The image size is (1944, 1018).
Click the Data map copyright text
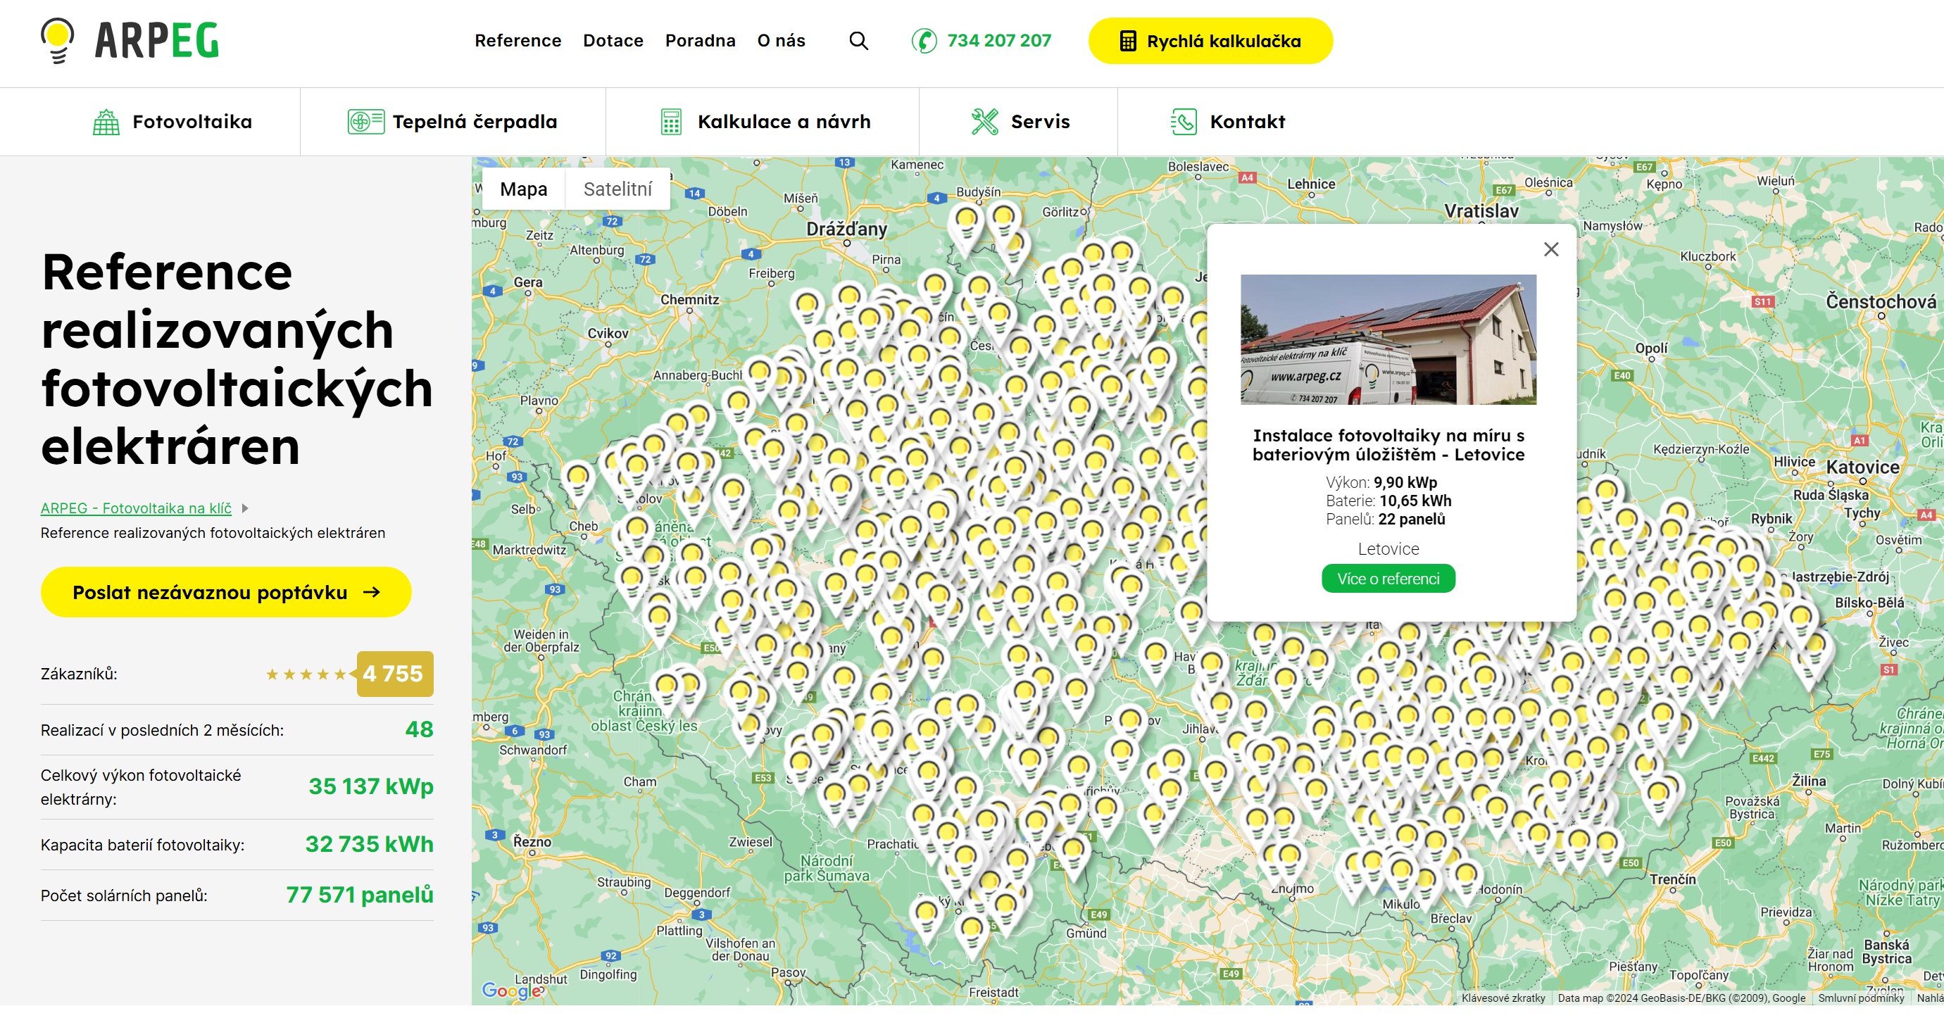pyautogui.click(x=1681, y=998)
